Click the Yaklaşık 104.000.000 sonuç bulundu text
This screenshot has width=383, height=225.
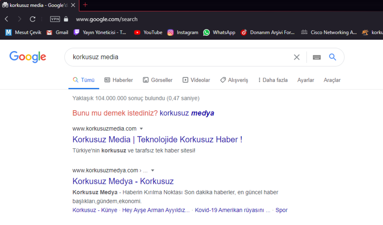point(136,98)
